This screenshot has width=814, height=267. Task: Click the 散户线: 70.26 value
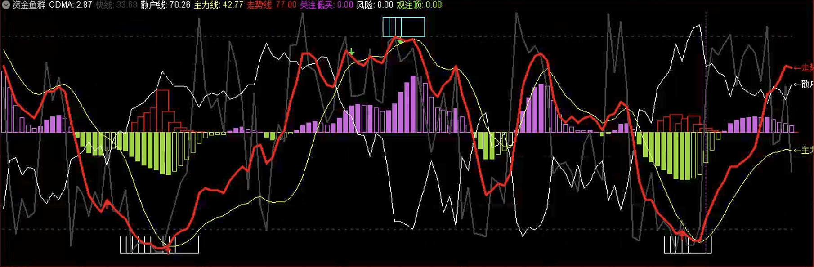165,5
